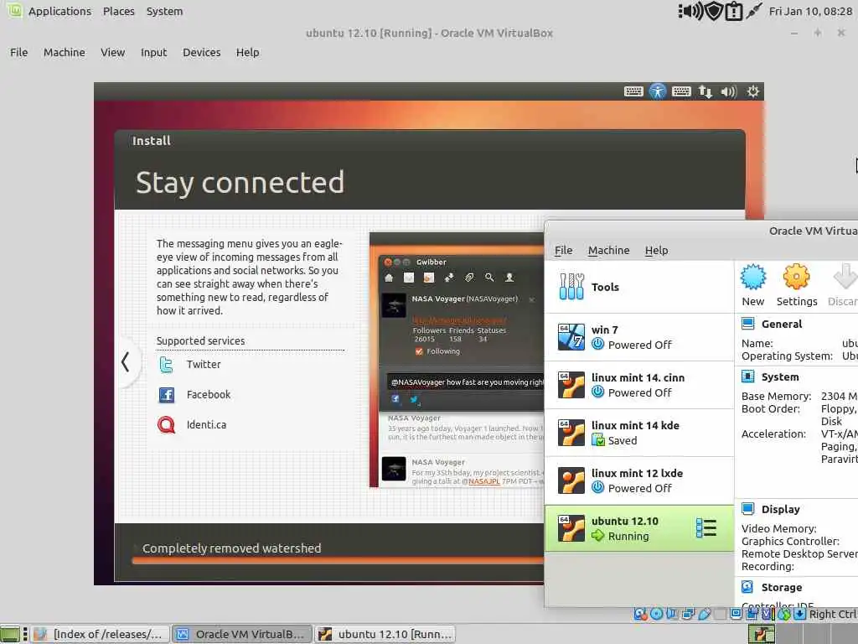Click the network cable tray icon
Screen dimensions: 858x644
tap(753, 11)
